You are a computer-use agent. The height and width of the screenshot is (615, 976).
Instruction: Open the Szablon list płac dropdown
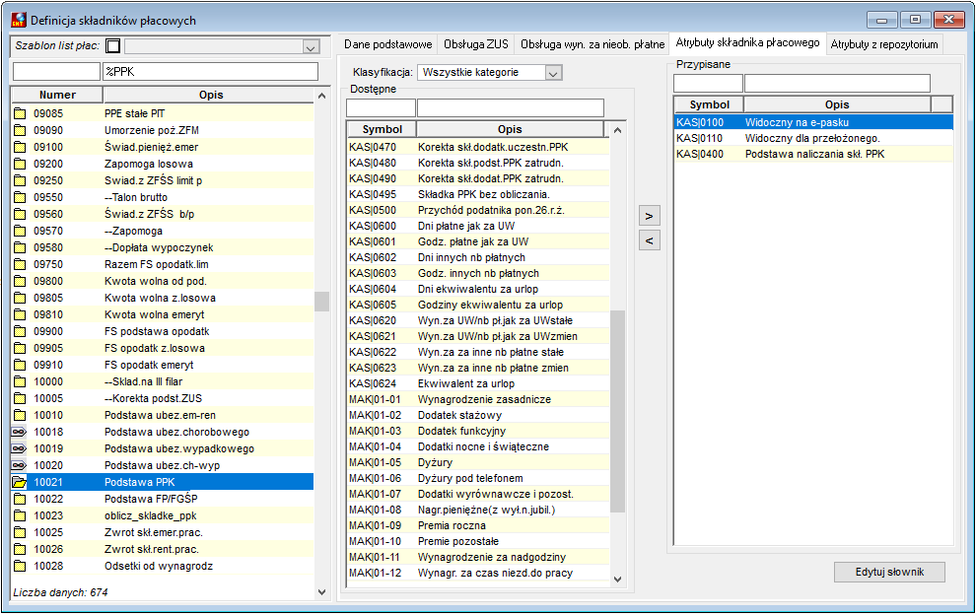coord(311,46)
